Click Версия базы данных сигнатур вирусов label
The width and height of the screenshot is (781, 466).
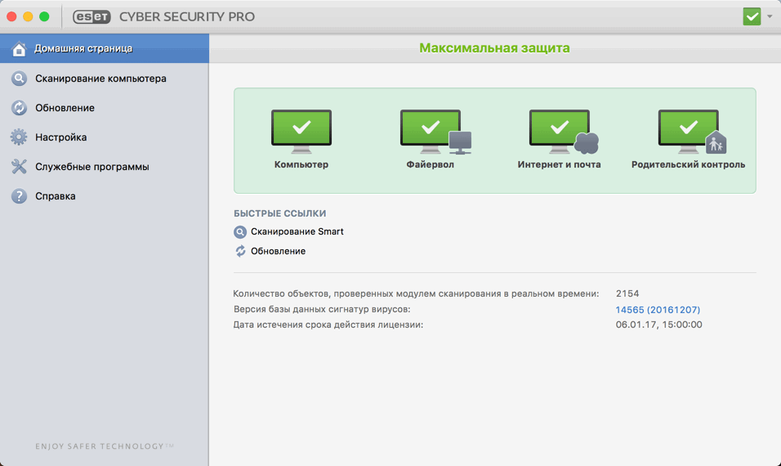(322, 309)
